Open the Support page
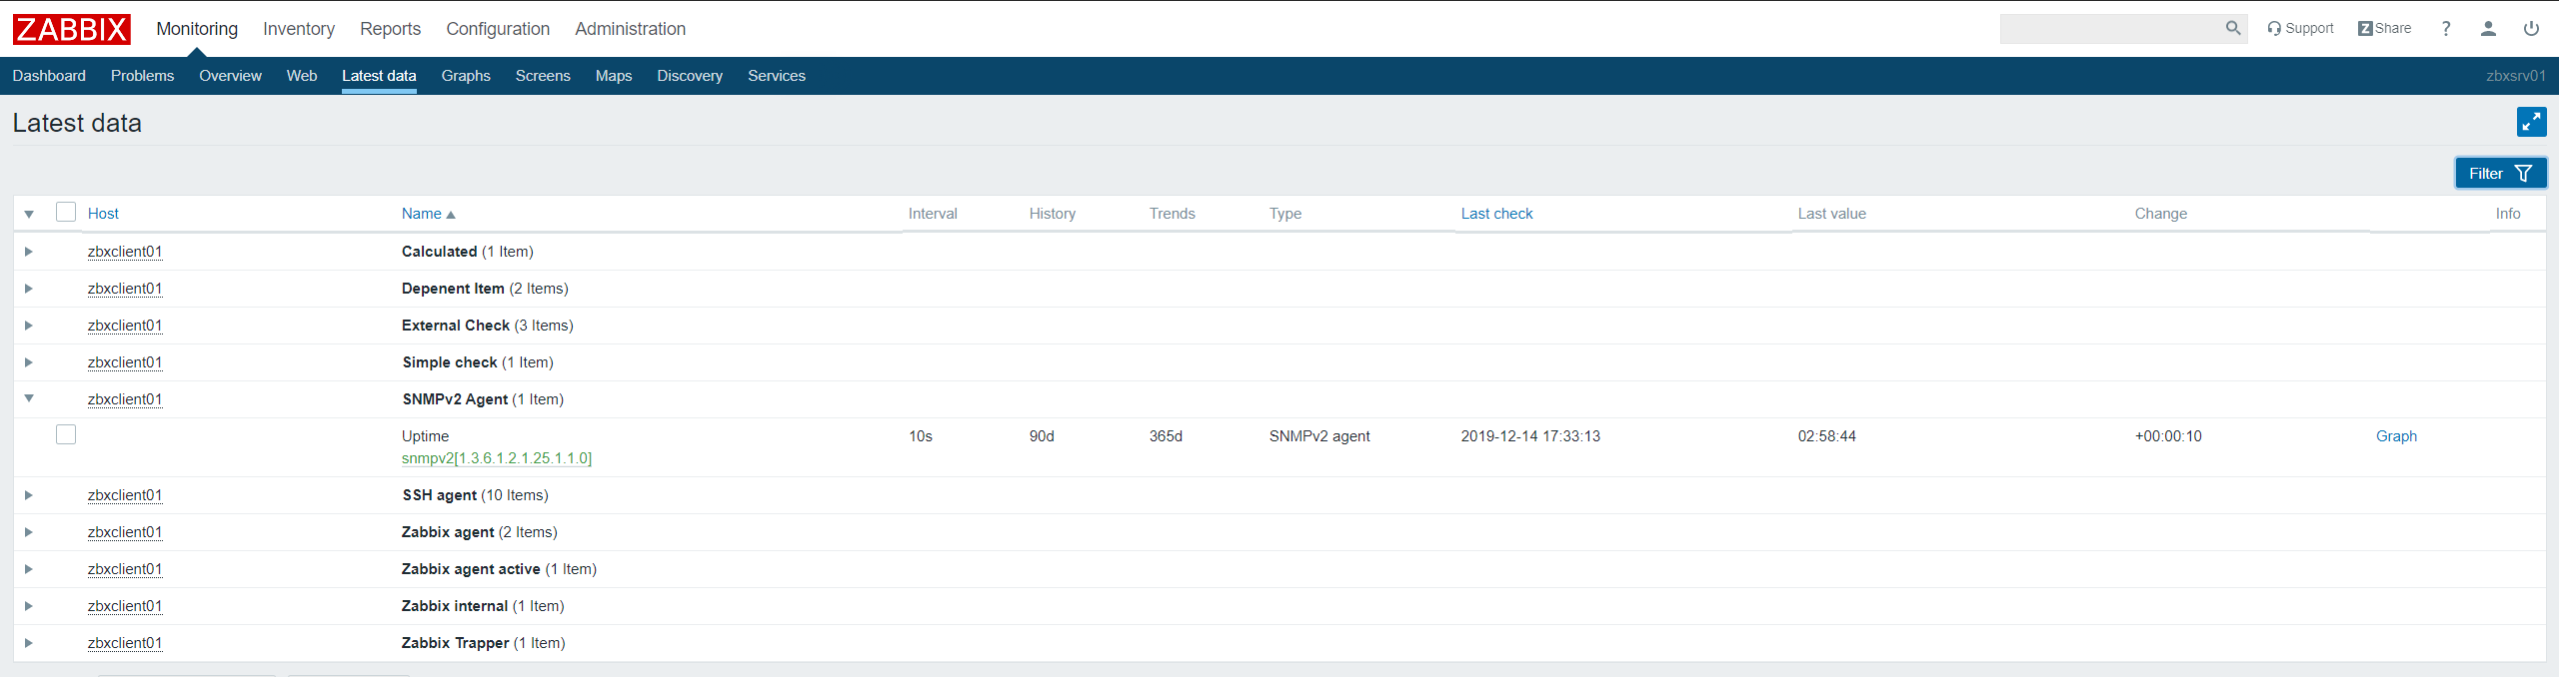Image resolution: width=2559 pixels, height=677 pixels. (x=2300, y=29)
